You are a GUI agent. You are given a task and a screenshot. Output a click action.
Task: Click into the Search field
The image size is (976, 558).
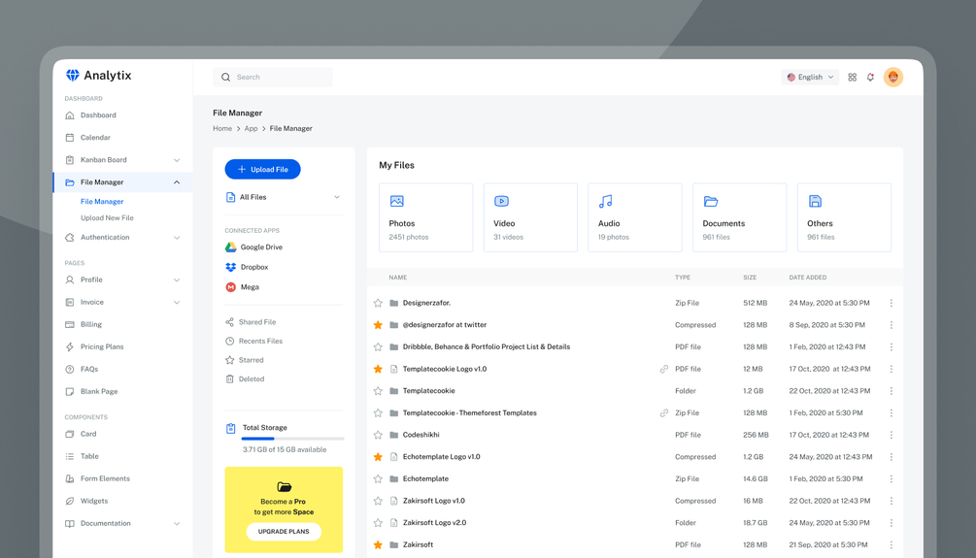coord(273,77)
